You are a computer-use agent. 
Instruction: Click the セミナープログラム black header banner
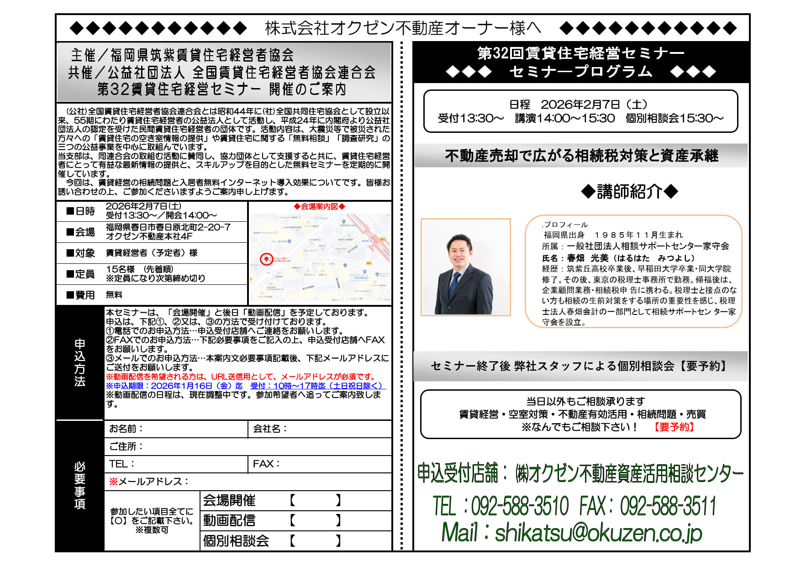pos(581,63)
